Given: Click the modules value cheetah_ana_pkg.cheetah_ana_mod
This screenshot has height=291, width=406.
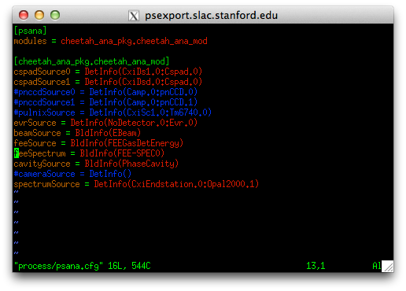Looking at the screenshot, I should (x=134, y=41).
